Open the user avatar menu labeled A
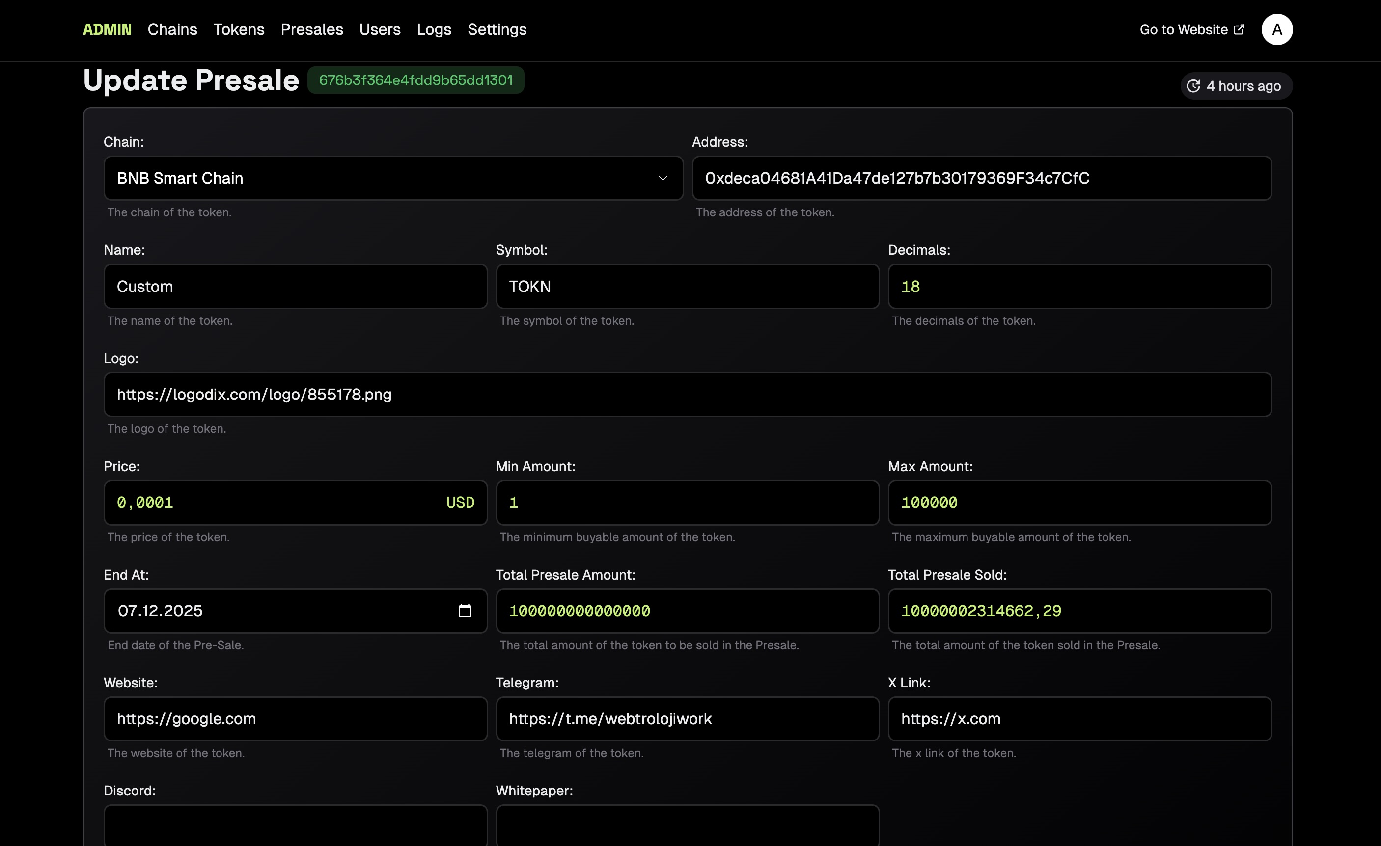The image size is (1381, 846). pos(1277,29)
